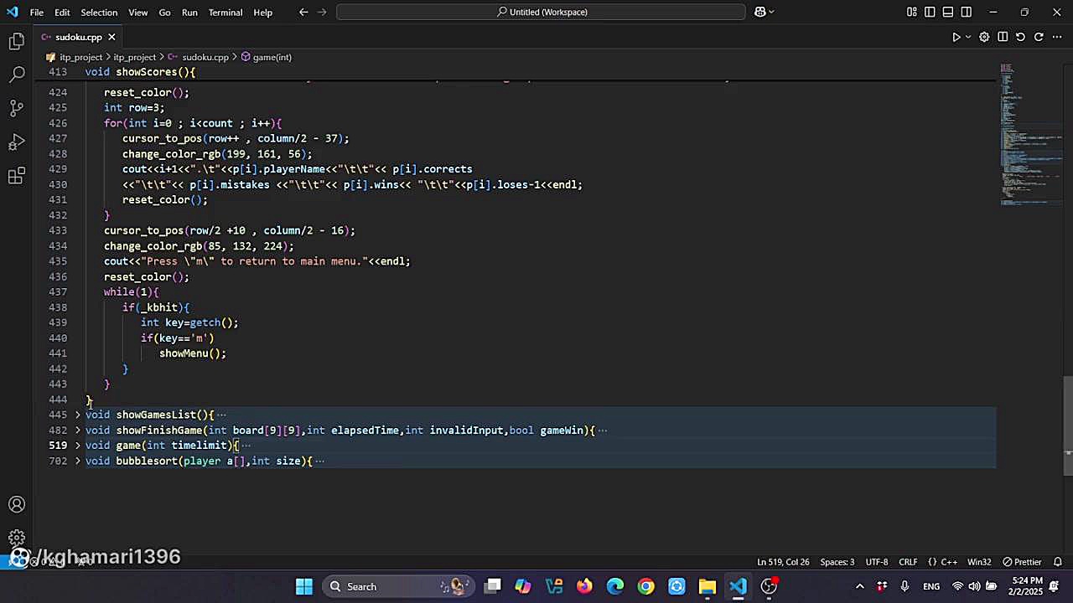The width and height of the screenshot is (1073, 603).
Task: Open the Copilot icon in title bar
Action: click(x=759, y=12)
